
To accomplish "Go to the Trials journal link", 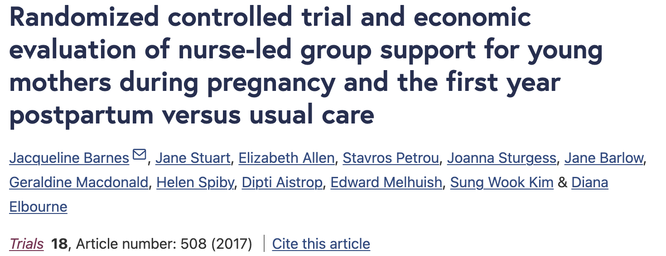I will point(26,244).
